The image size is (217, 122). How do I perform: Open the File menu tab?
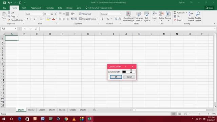click(4, 8)
